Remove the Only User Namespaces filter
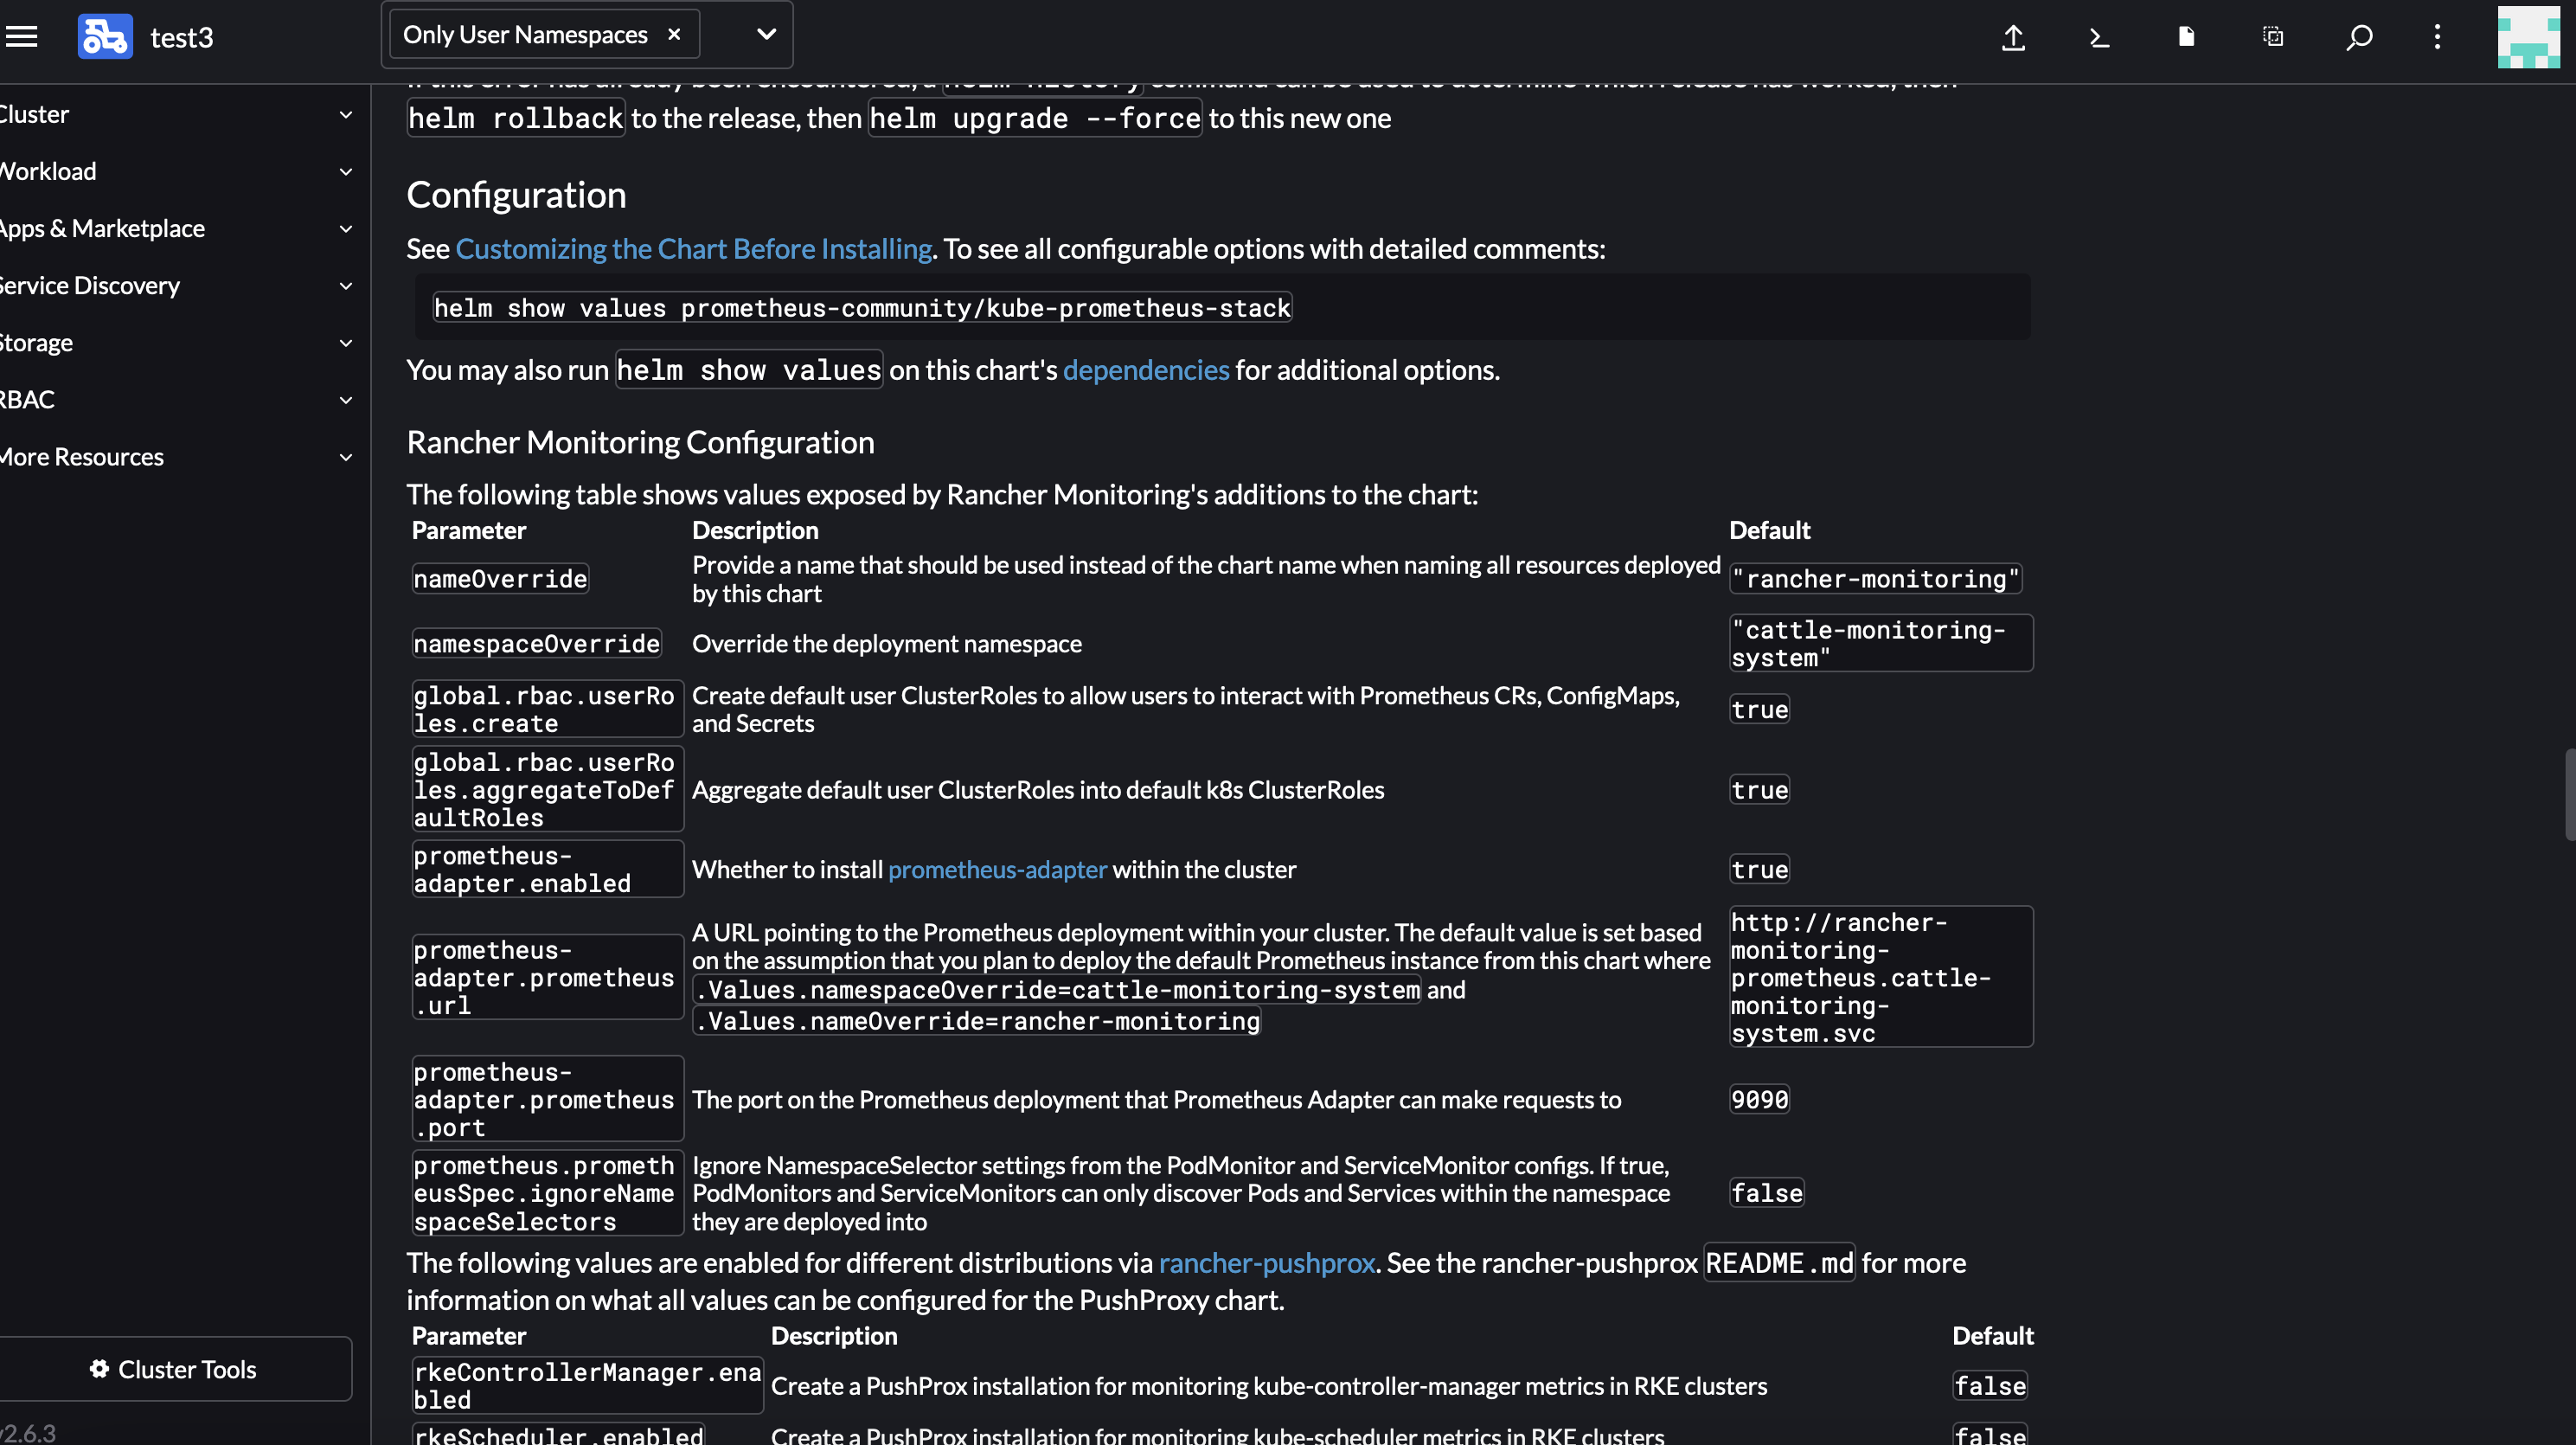 click(x=674, y=33)
